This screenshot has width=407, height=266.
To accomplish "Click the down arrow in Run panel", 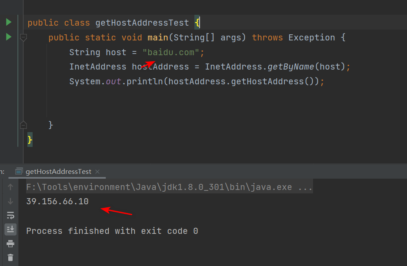I will pyautogui.click(x=10, y=201).
